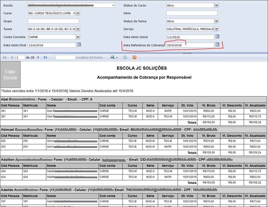Click the search text box in toolbar
The height and width of the screenshot is (207, 268).
65,57
